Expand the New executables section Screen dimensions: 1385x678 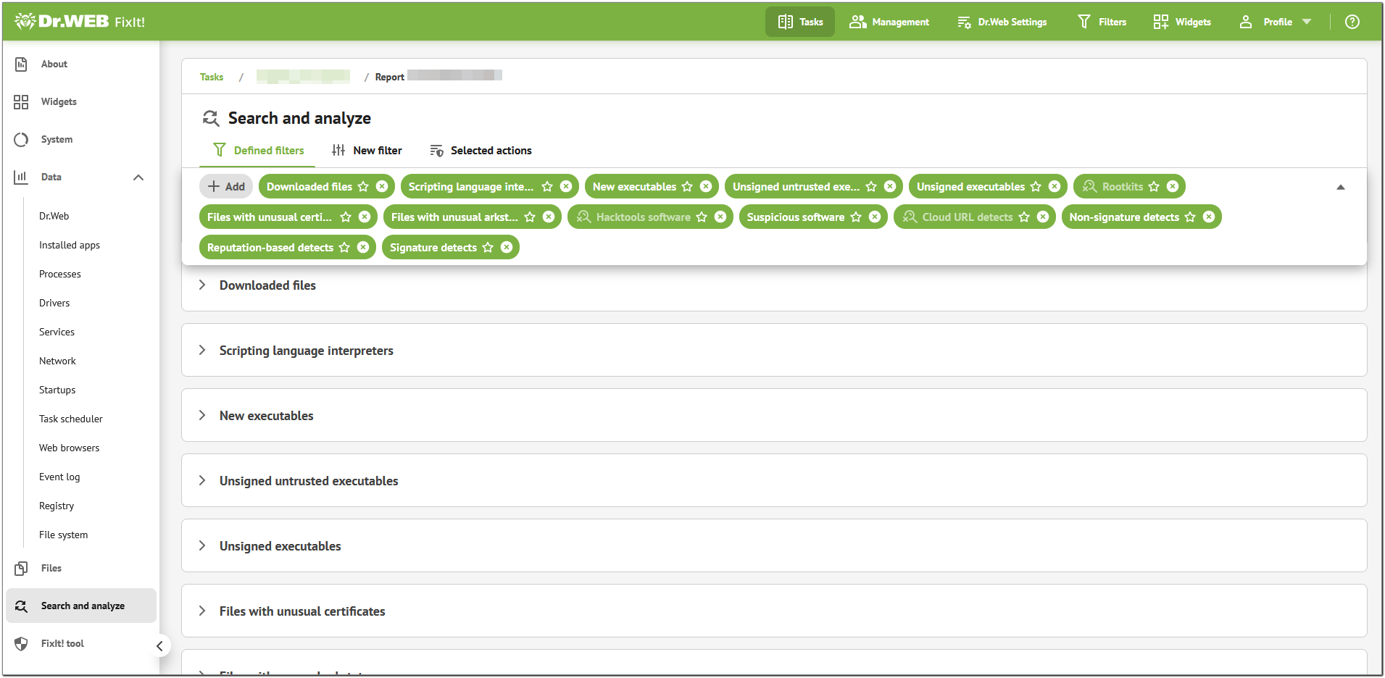point(202,415)
